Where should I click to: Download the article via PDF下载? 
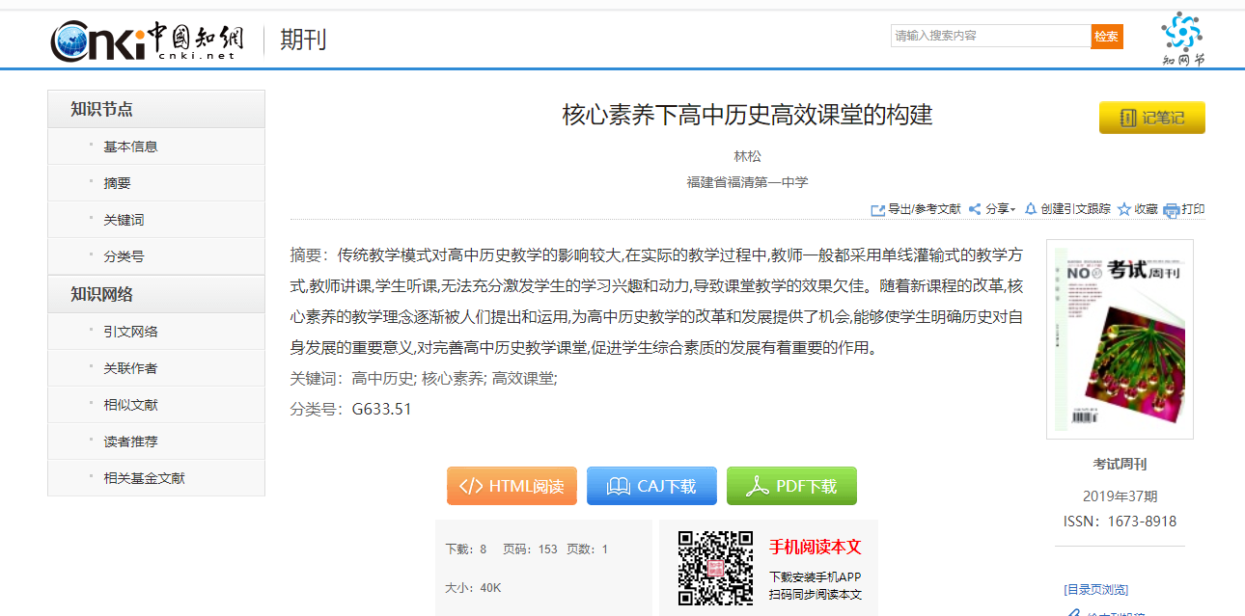(x=791, y=486)
